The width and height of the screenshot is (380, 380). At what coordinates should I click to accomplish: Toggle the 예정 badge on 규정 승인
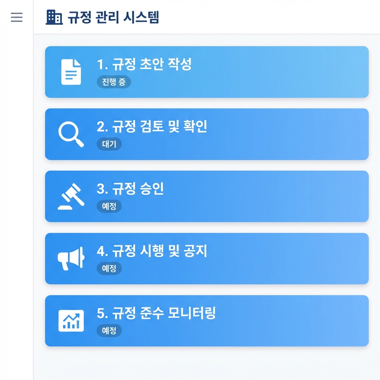pyautogui.click(x=109, y=206)
